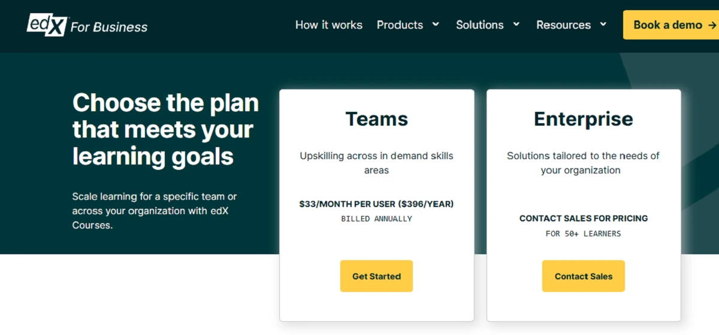Select the Enterprise plan heading
719x335 pixels.
pos(584,119)
